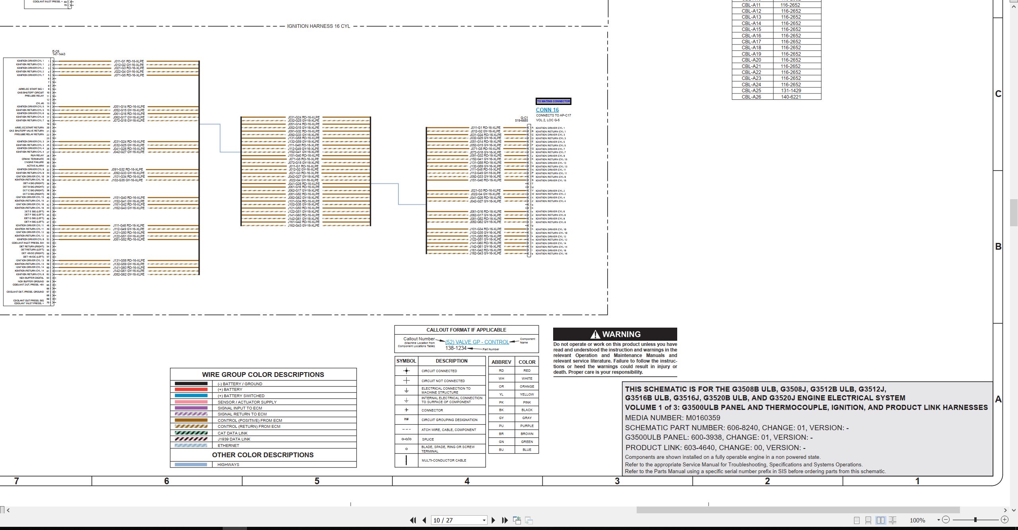Viewport: 1018px width, 530px height.
Task: Click part number 131-1429
Action: [x=791, y=91]
